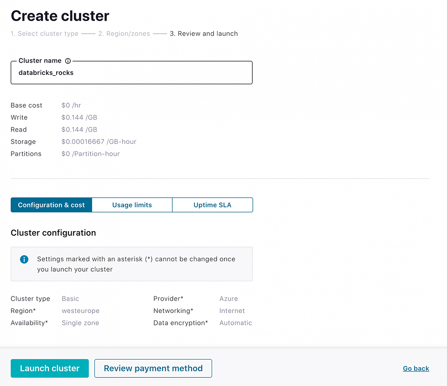Open the Uptime SLA tab
Image resolution: width=447 pixels, height=386 pixels.
tap(213, 205)
